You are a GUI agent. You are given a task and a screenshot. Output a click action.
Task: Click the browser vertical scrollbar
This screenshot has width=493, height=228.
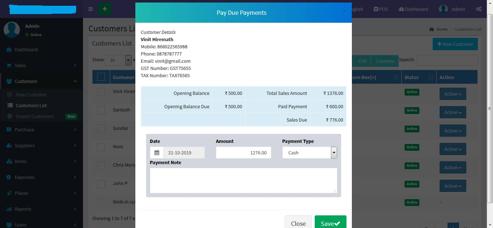click(490, 108)
